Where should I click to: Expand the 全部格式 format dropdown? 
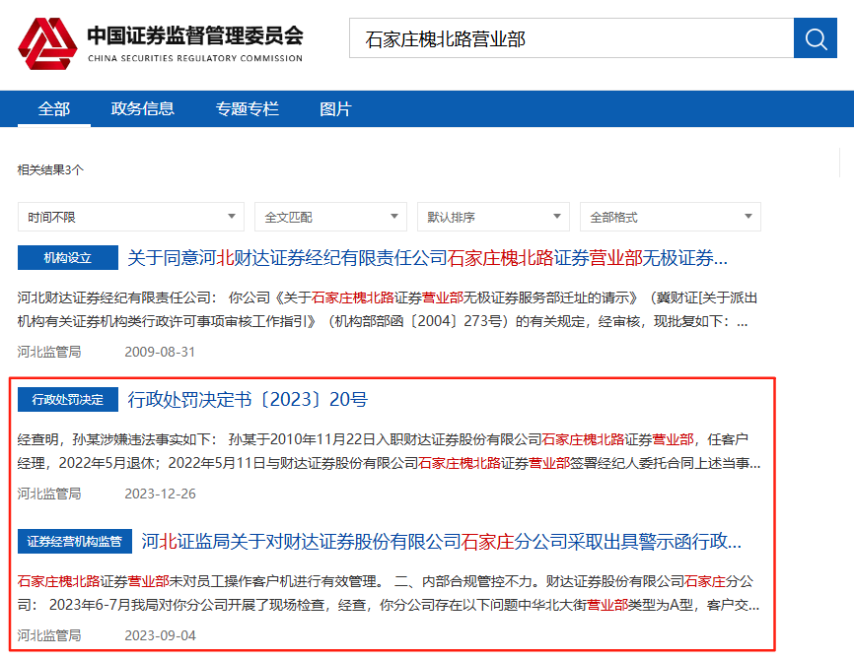coord(671,217)
